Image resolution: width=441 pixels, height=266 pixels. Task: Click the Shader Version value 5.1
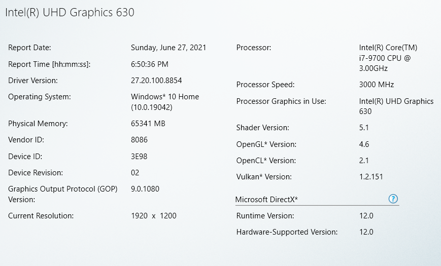[x=364, y=128]
